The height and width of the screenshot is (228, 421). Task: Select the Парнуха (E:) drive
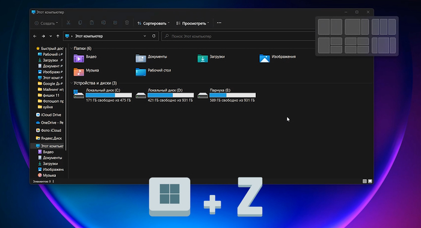click(x=227, y=95)
